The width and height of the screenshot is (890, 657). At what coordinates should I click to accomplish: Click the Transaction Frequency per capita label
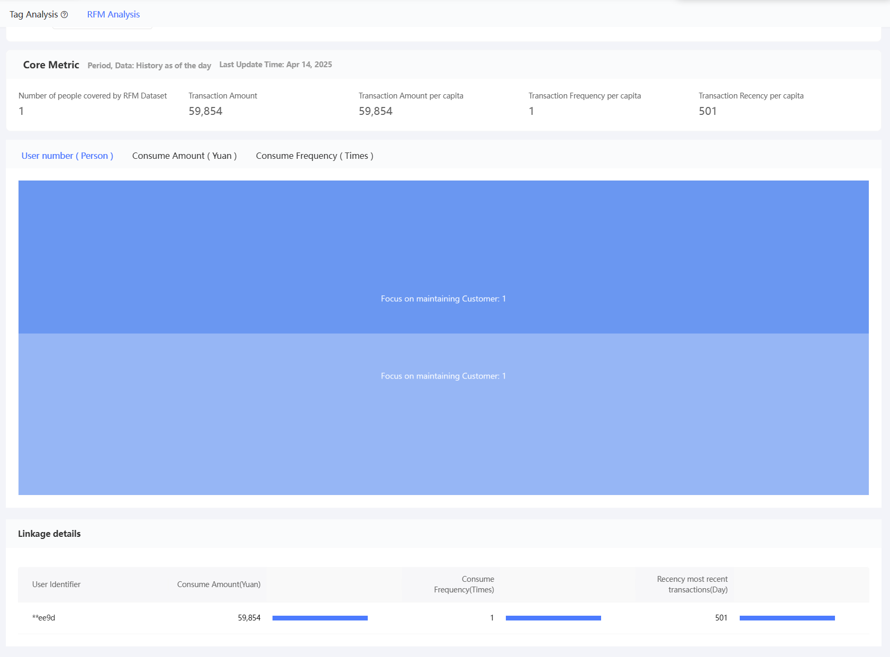[585, 96]
